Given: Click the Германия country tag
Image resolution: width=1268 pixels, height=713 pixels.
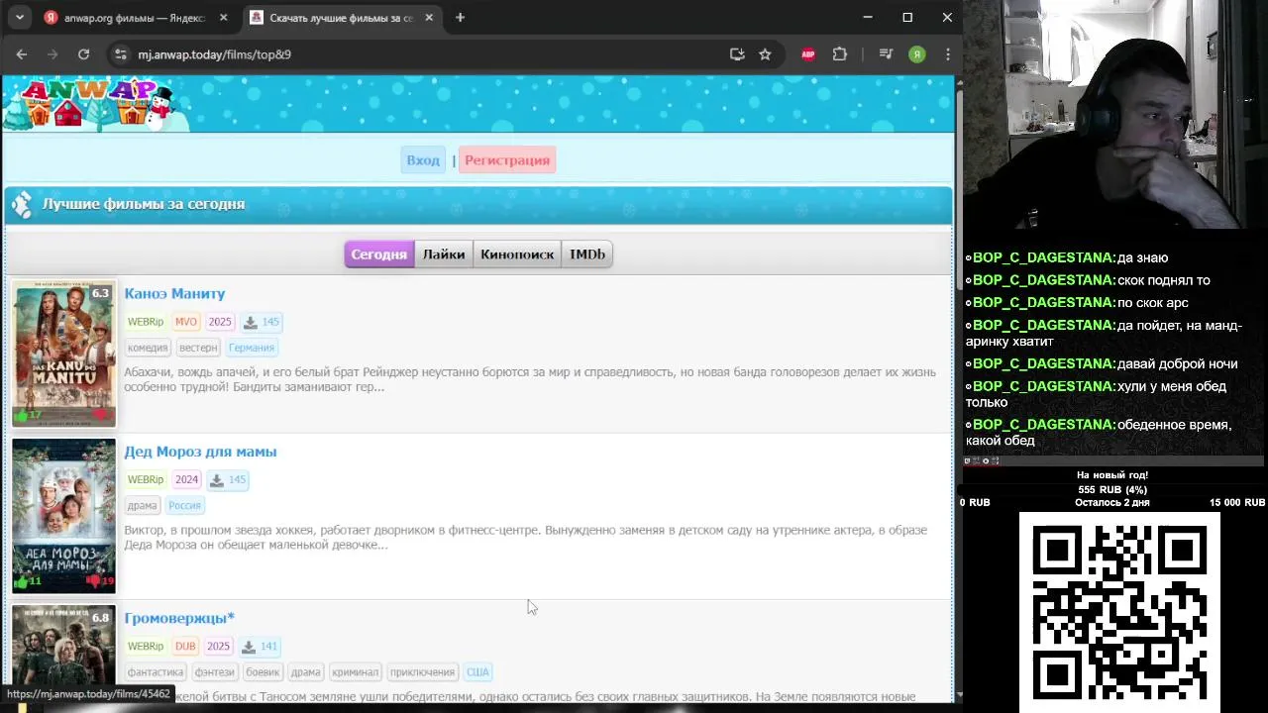Looking at the screenshot, I should click(x=252, y=348).
